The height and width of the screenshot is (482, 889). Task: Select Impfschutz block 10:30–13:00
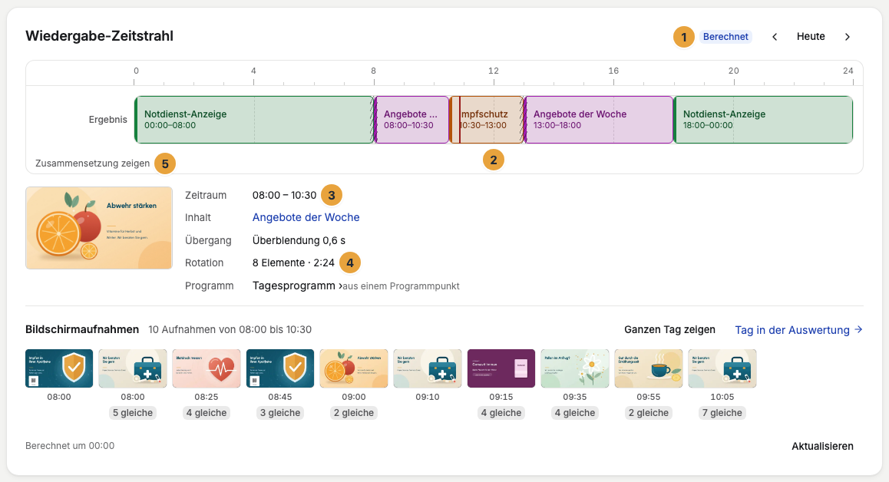[x=487, y=120]
